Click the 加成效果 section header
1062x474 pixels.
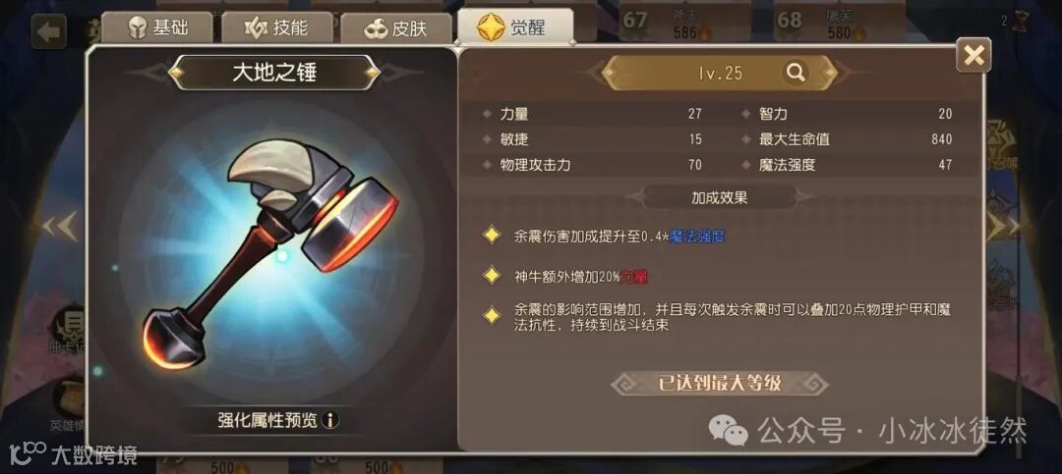[719, 198]
